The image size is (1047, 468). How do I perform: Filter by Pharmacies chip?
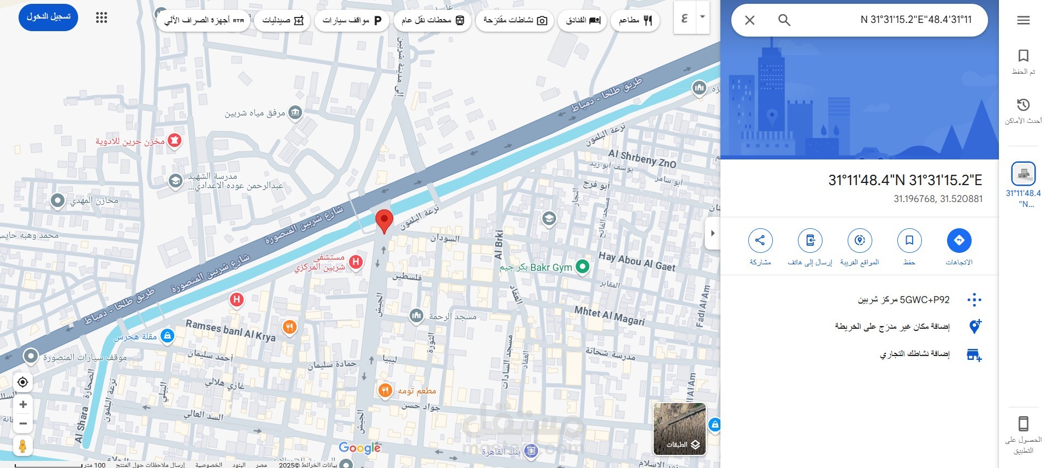click(x=282, y=20)
